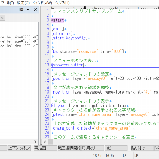The image size is (159, 159).
Task: Click the 切り取り cut button
Action: coord(93,148)
